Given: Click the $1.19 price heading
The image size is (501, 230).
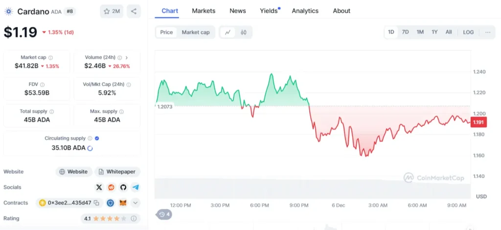Looking at the screenshot, I should coord(21,32).
